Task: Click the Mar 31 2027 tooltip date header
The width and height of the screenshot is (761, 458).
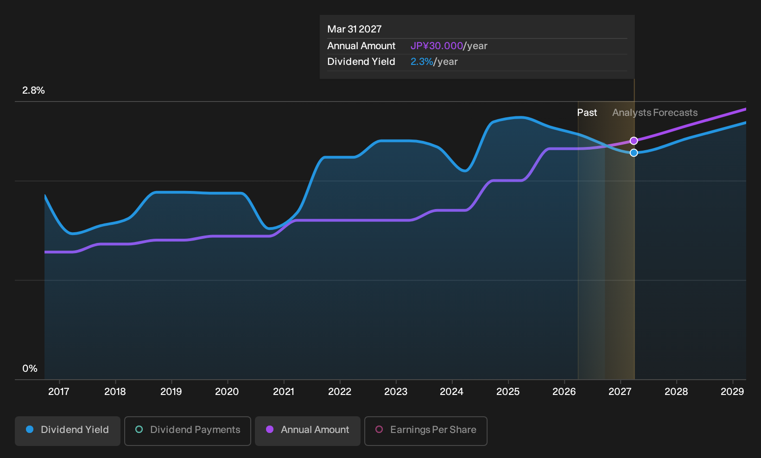Action: pos(355,29)
